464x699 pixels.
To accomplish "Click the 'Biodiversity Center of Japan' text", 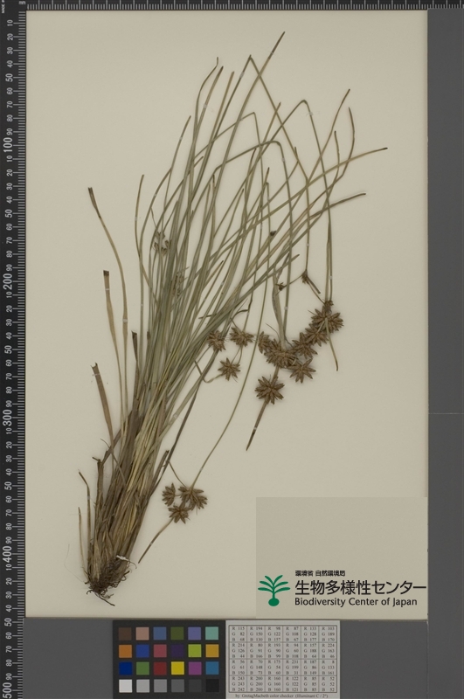I will click(356, 601).
